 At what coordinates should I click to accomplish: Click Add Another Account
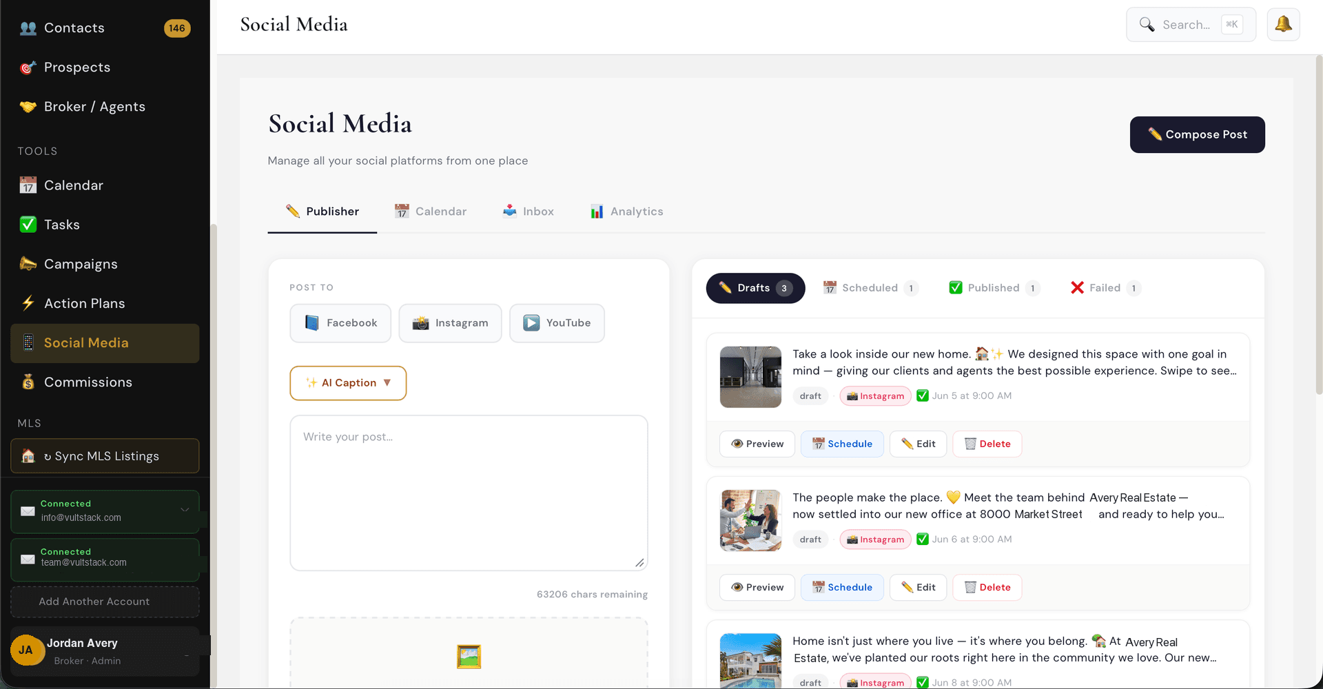[105, 601]
